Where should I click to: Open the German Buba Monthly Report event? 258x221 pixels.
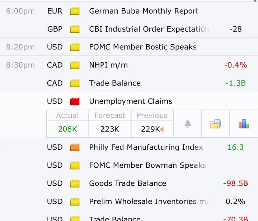(143, 11)
